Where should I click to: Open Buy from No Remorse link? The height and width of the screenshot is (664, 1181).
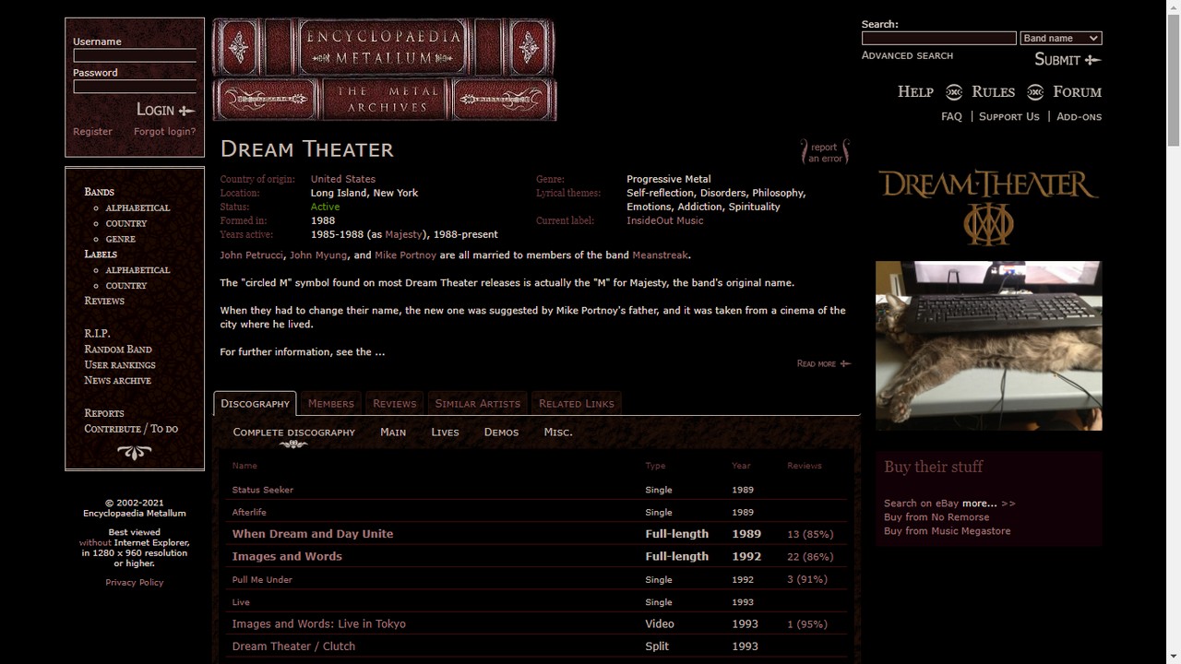pos(936,517)
